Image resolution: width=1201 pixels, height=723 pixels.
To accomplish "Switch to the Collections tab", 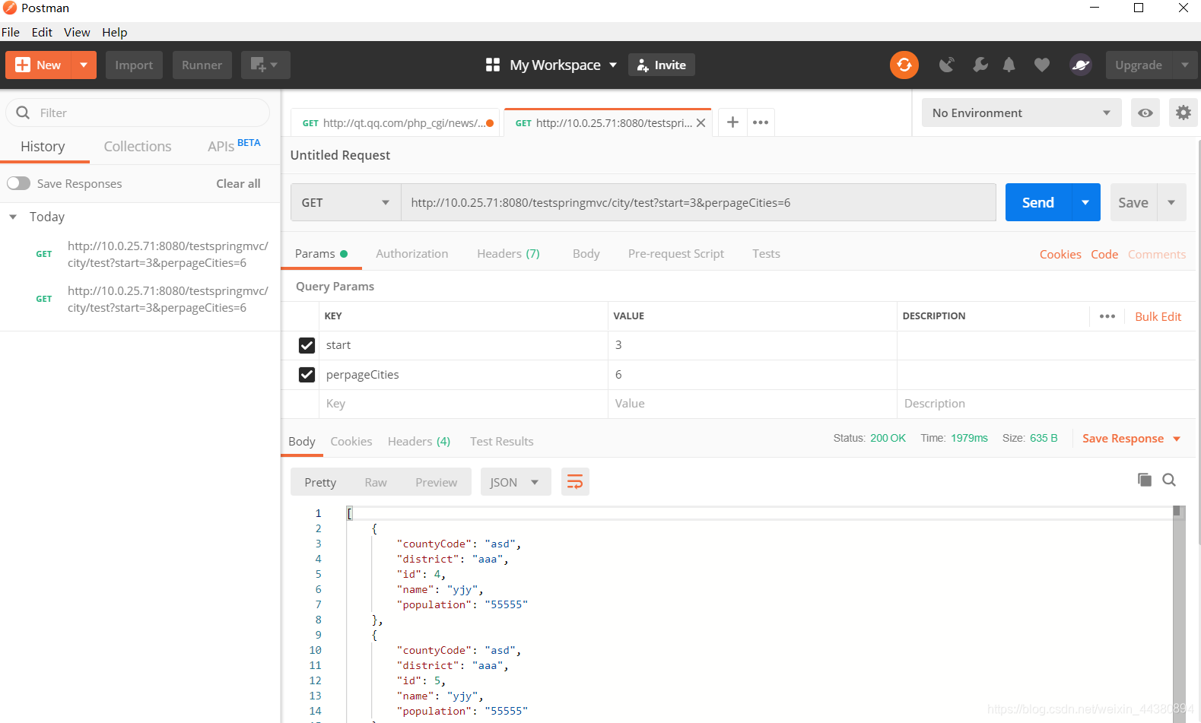I will tap(138, 146).
